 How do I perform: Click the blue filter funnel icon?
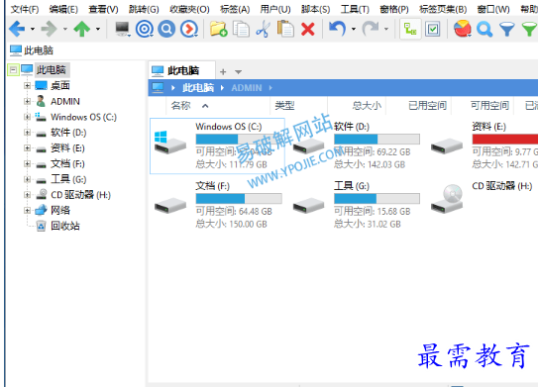point(507,29)
